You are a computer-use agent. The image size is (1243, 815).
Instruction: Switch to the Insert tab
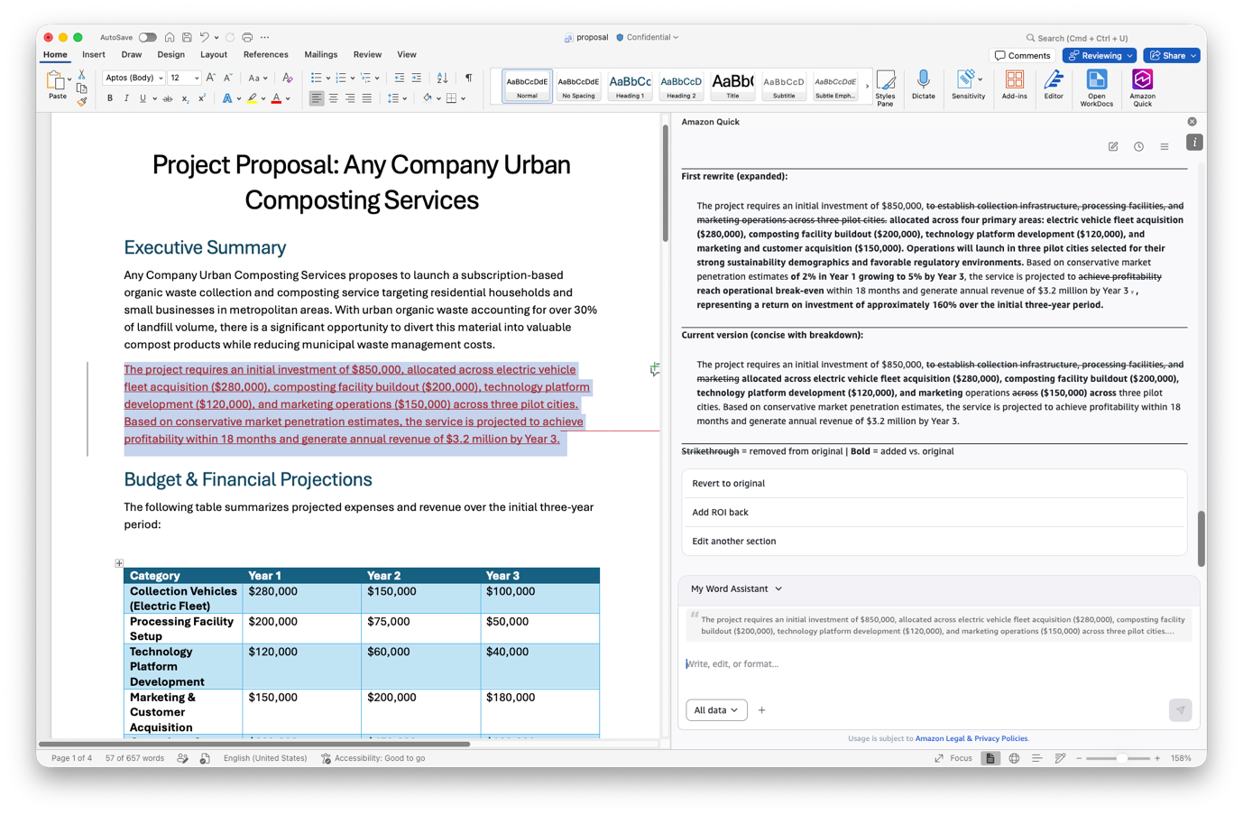pos(94,55)
